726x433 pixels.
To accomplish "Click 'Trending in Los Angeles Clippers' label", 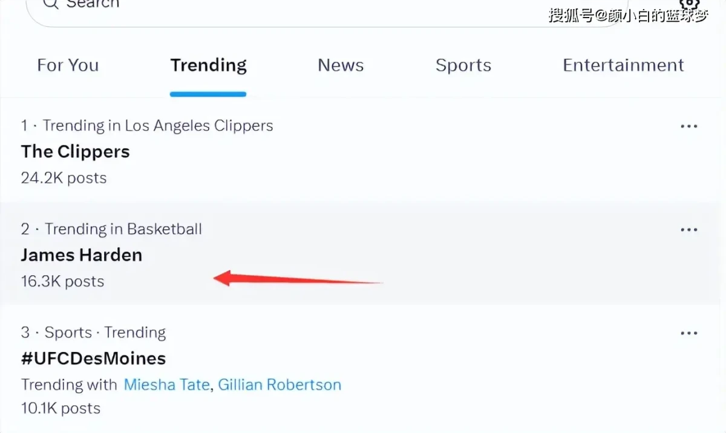I will click(x=158, y=126).
